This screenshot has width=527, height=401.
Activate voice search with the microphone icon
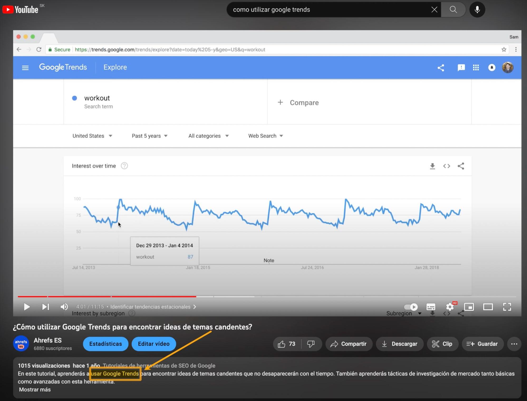(x=477, y=9)
